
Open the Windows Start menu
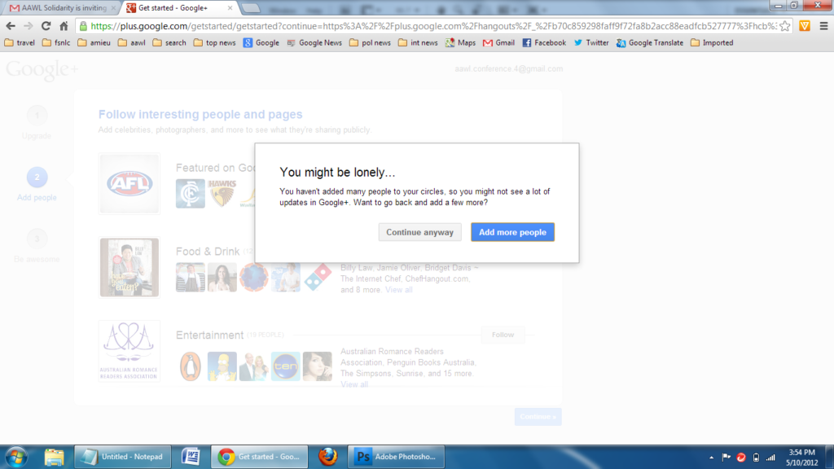pos(16,457)
